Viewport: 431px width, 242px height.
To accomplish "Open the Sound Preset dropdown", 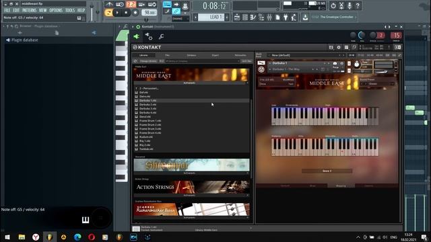I will [378, 83].
